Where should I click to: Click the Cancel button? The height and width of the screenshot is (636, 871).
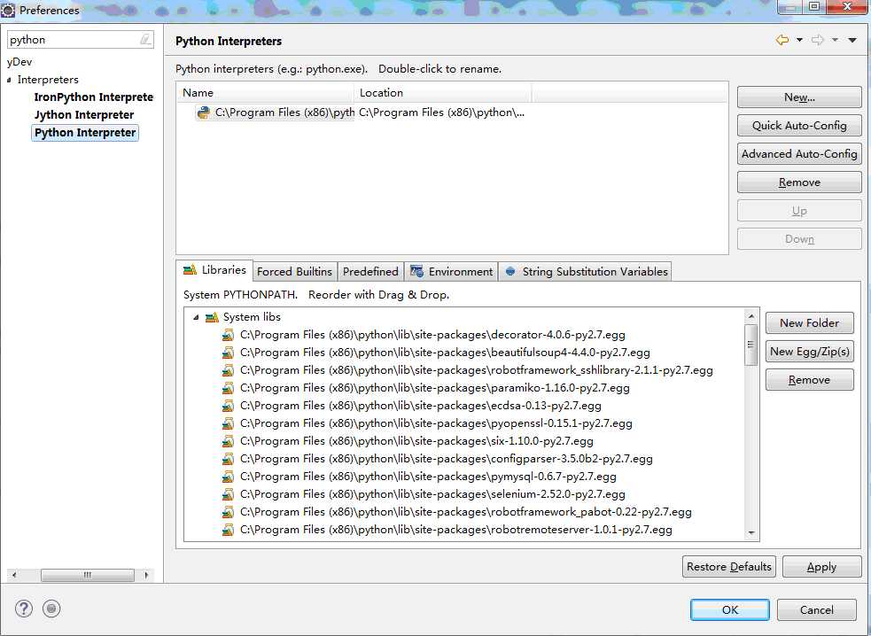pos(817,610)
